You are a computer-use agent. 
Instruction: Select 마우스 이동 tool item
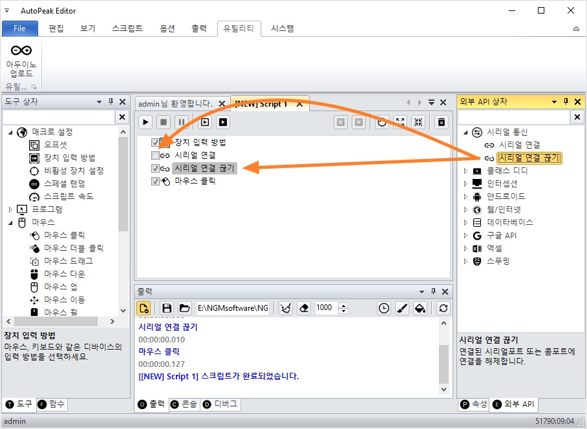[x=65, y=300]
